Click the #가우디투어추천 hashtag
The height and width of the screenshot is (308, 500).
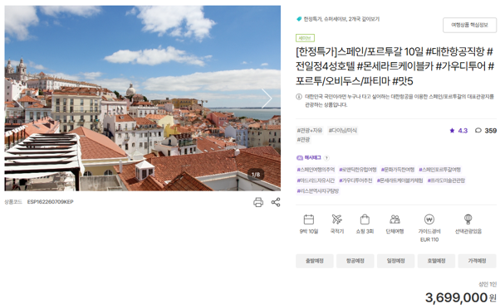[x=355, y=180]
